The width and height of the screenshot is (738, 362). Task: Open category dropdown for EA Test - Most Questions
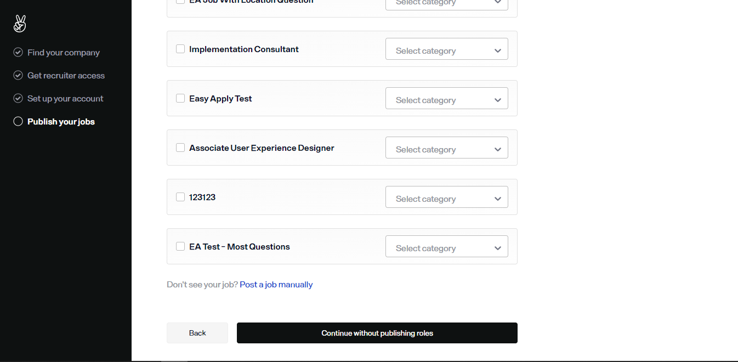click(x=447, y=247)
